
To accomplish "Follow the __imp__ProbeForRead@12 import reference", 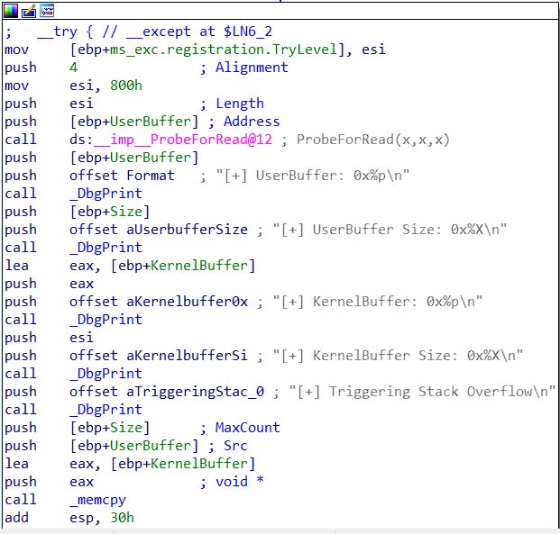I will tap(183, 140).
